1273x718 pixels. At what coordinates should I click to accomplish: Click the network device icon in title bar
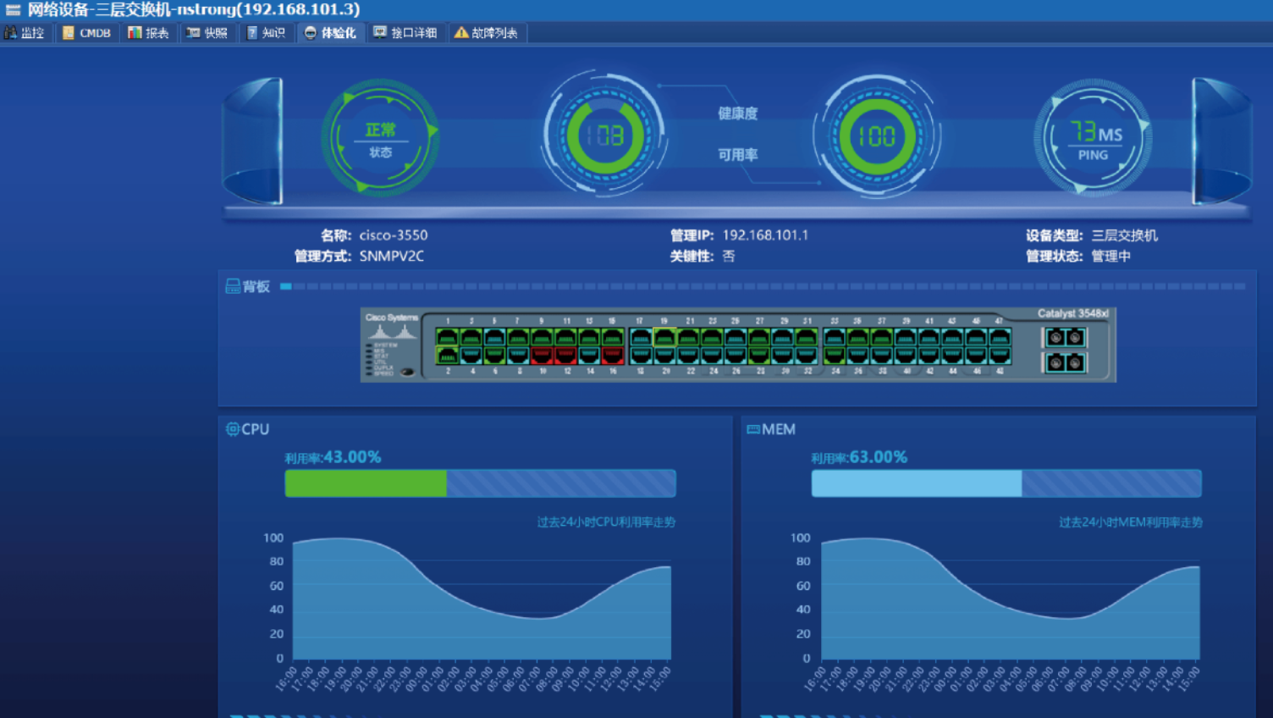tap(13, 9)
